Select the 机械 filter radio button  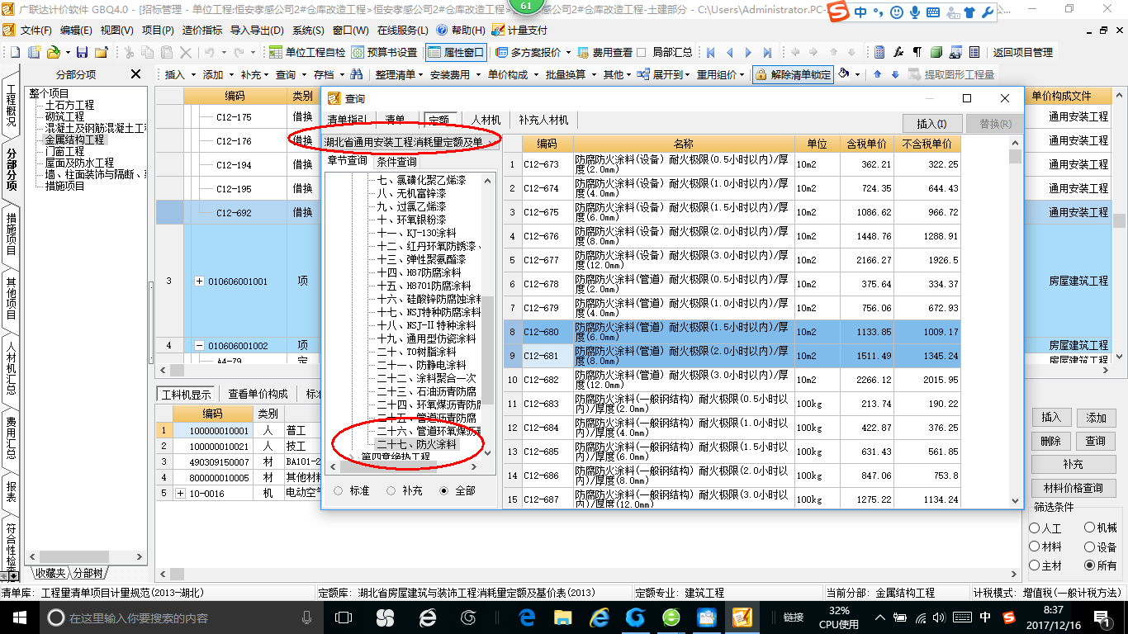1090,528
